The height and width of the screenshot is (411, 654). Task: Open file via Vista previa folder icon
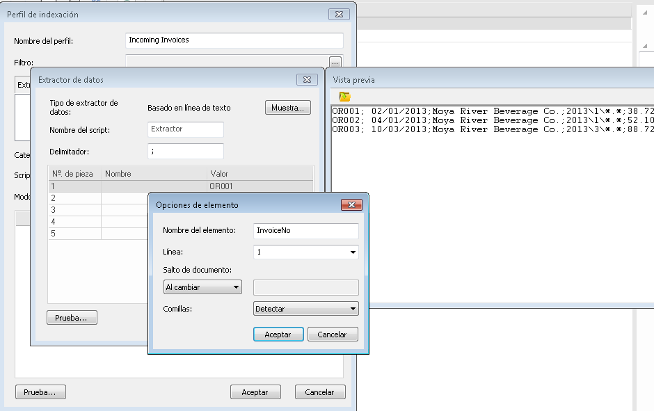(x=344, y=97)
